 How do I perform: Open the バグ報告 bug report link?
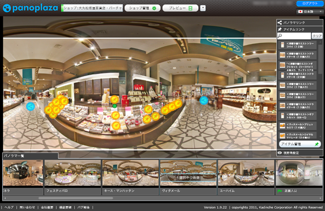click(x=83, y=207)
